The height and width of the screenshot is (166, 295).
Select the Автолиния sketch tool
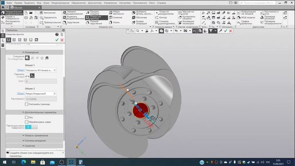click(47, 12)
